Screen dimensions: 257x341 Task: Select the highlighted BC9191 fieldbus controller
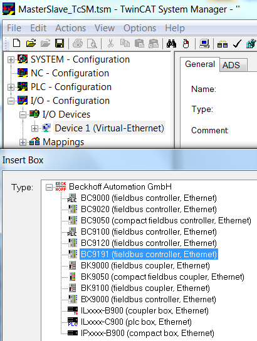point(149,254)
